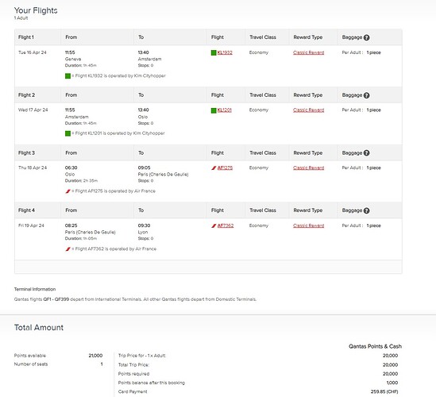Click the Air France logo beside AF7362
This screenshot has height=397, width=436.
click(x=214, y=225)
